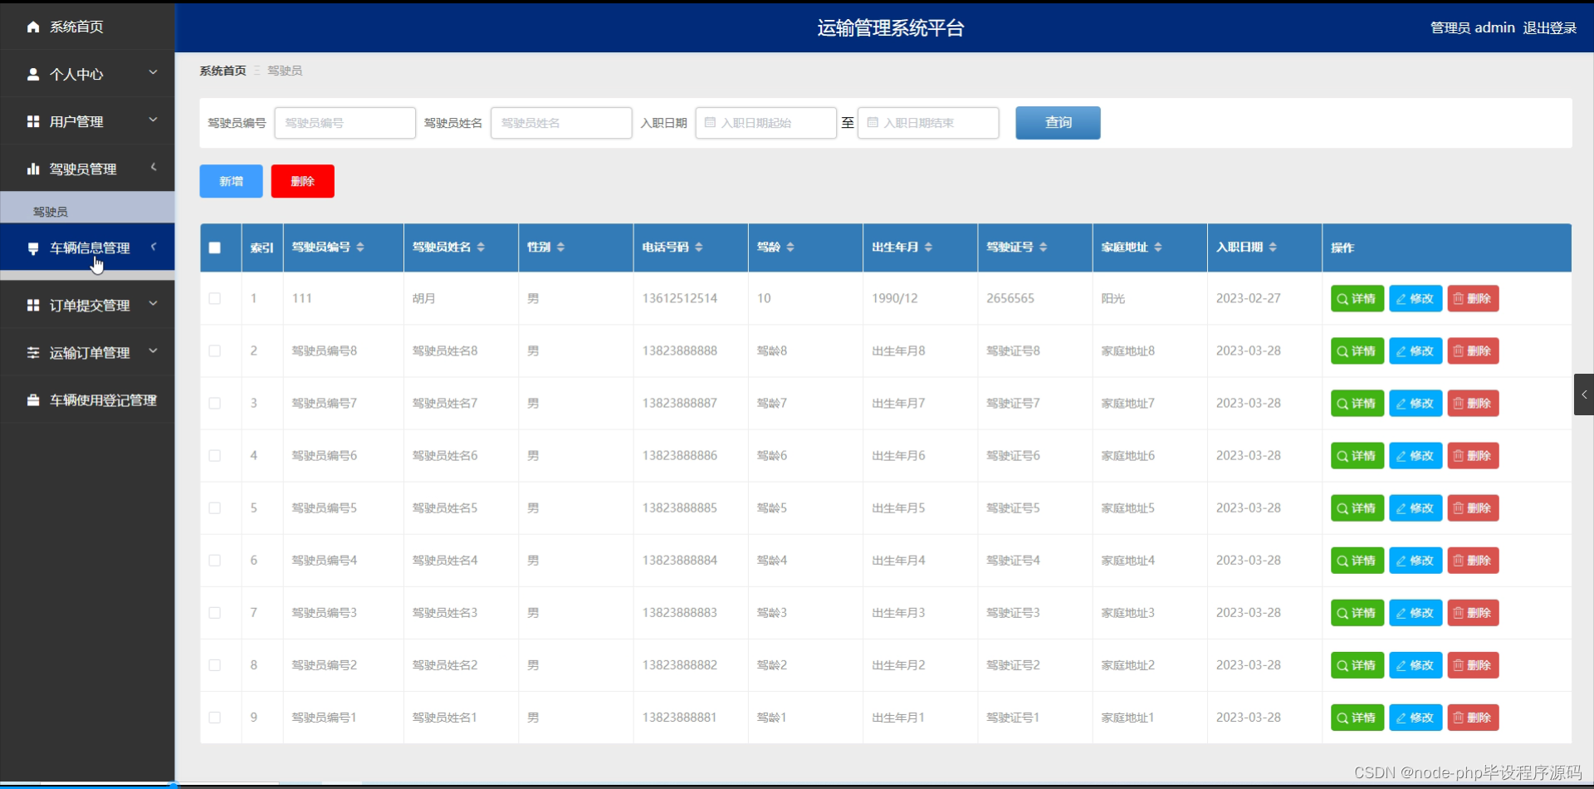Click the grid icon next to 用户管理
This screenshot has width=1594, height=789.
(x=33, y=120)
